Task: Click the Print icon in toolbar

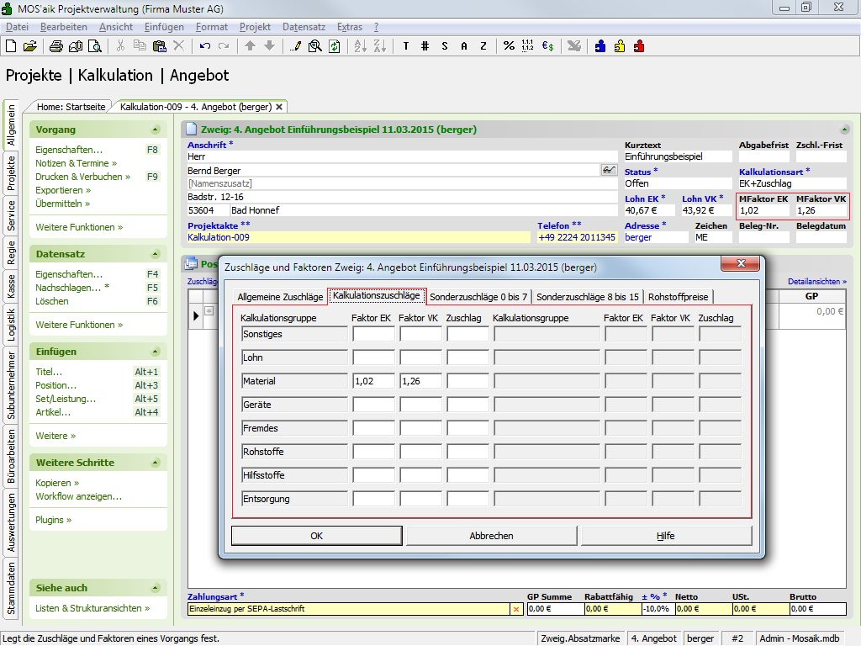Action: coord(57,45)
